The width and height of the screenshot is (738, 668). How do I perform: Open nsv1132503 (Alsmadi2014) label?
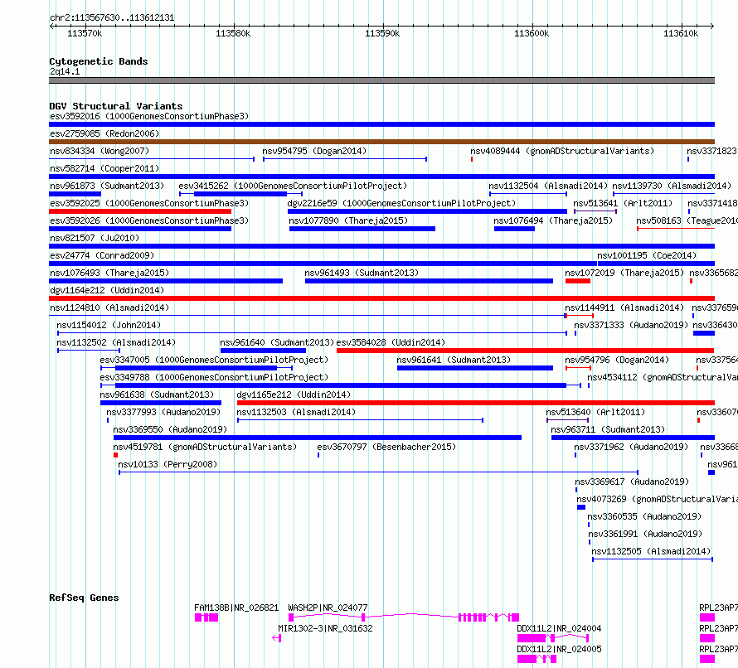(x=296, y=412)
